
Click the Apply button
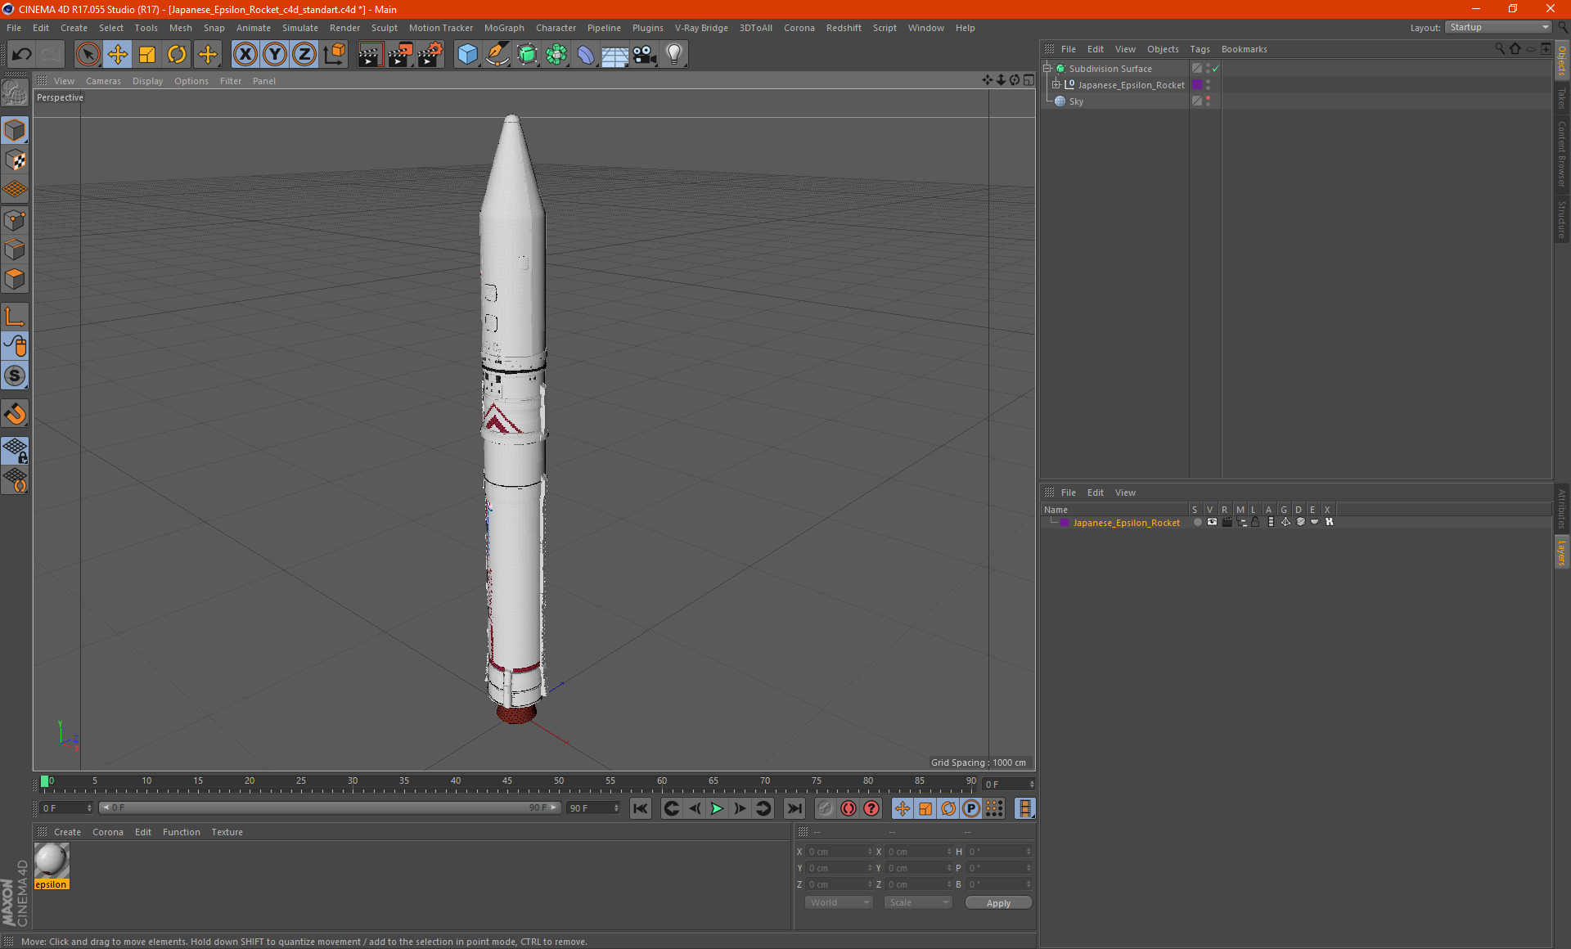point(998,903)
